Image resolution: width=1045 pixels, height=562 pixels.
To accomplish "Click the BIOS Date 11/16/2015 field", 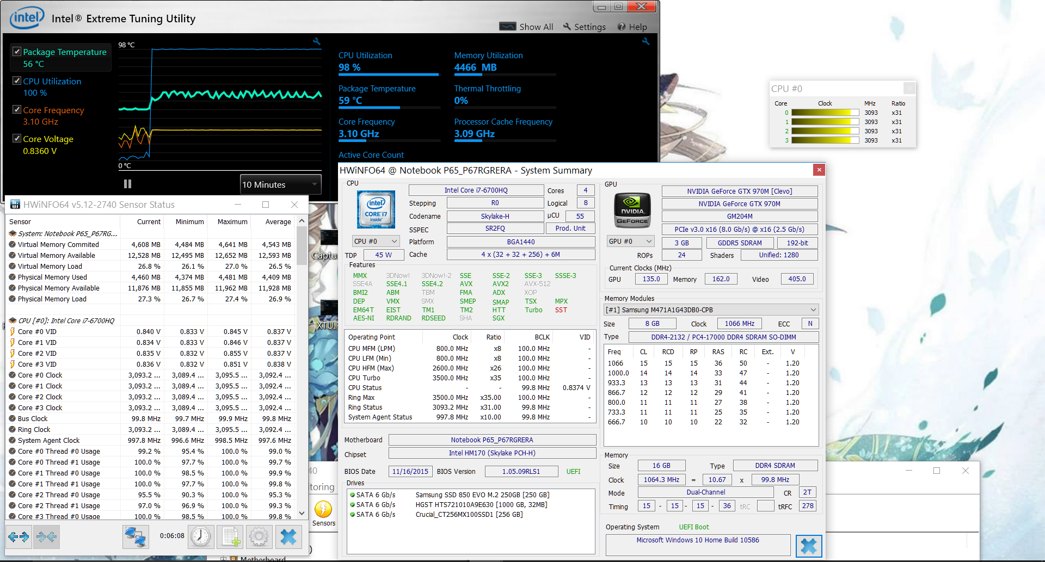I will pyautogui.click(x=410, y=472).
